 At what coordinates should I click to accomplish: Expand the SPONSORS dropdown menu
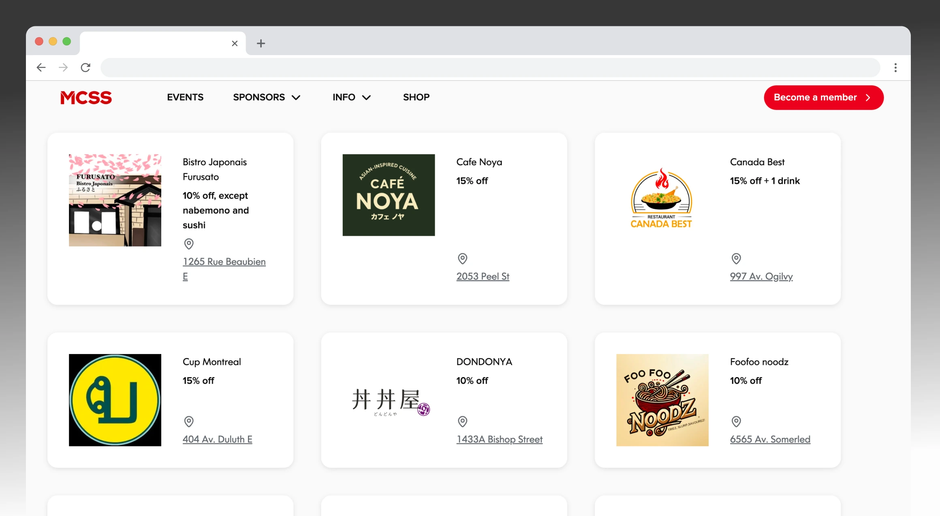click(x=267, y=97)
